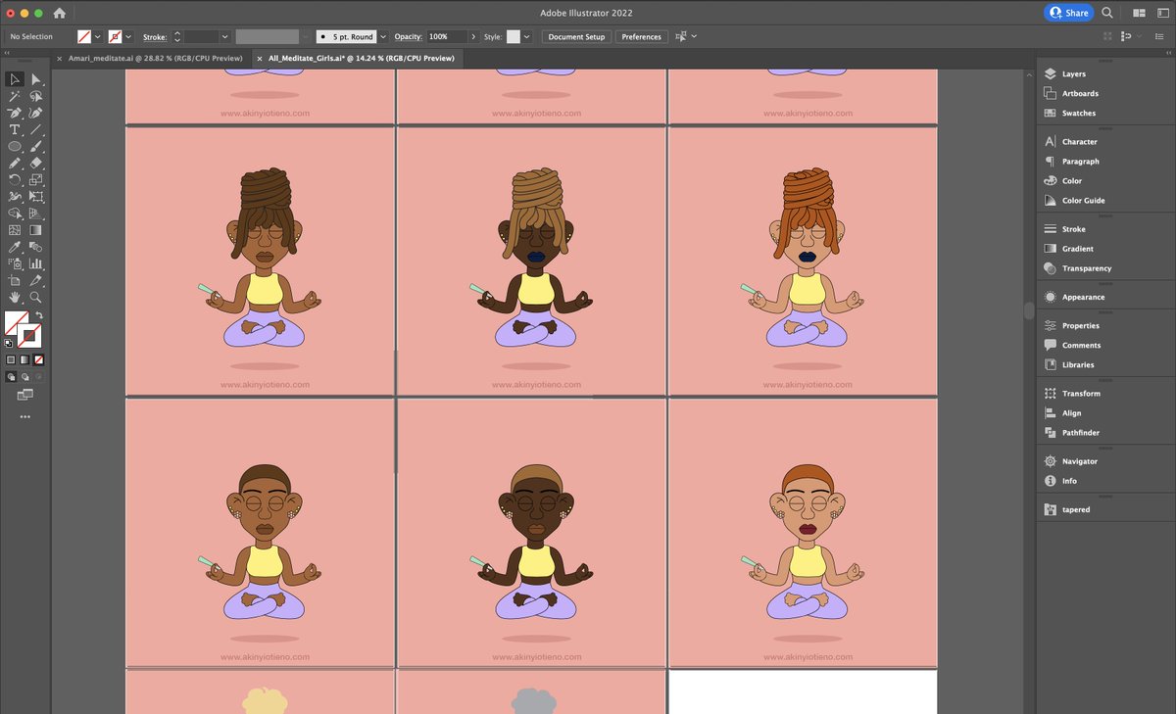Screen dimensions: 1176x714
Task: Select the Selection tool arrow
Action: coord(15,79)
